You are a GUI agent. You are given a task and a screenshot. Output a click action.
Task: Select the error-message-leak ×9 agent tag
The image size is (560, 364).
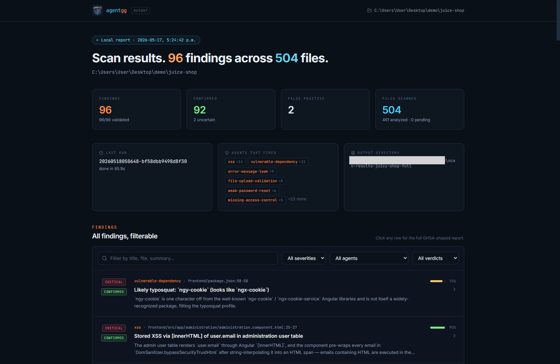[x=251, y=171]
